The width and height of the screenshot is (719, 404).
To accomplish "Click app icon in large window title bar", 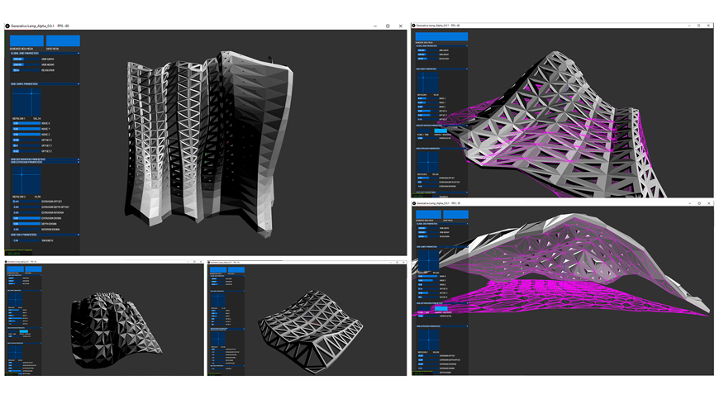I will (x=7, y=26).
